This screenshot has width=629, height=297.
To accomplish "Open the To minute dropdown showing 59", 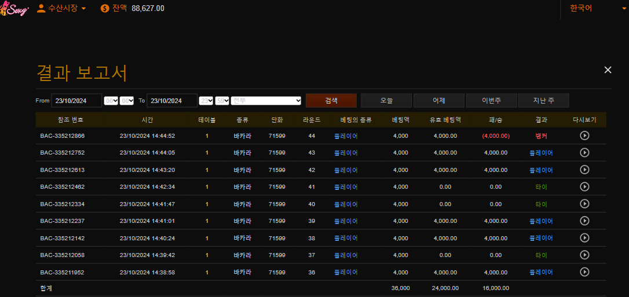I will pos(222,101).
